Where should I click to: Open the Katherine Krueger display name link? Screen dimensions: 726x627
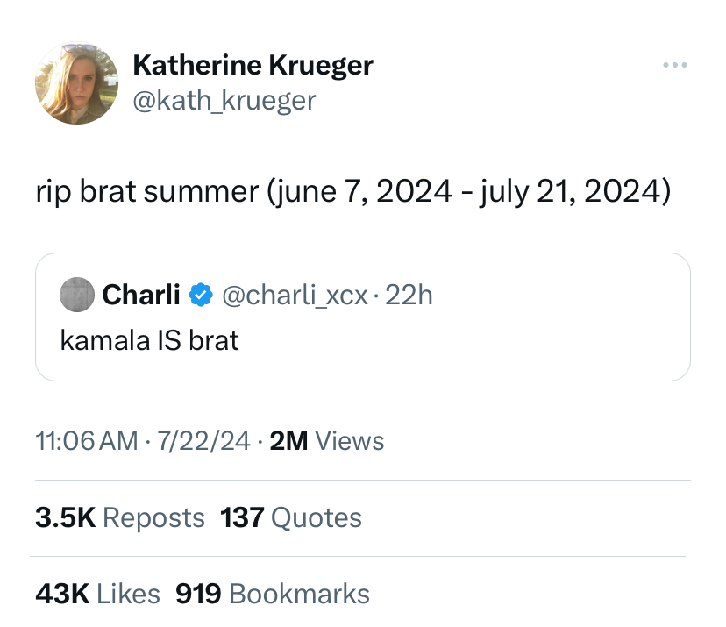coord(253,65)
